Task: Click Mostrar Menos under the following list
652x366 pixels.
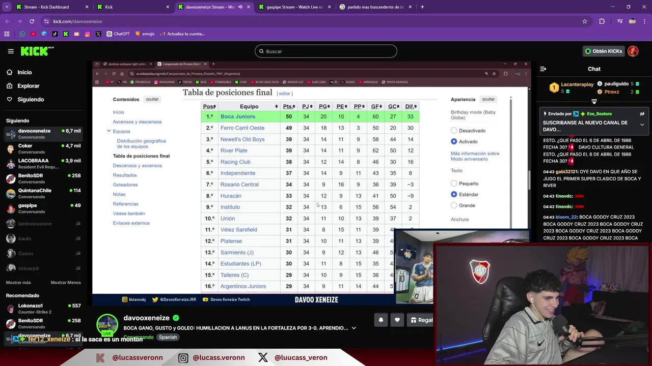Action: pos(66,283)
